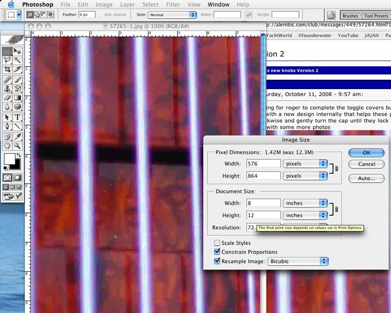Select the Hand tool

pos(7,146)
